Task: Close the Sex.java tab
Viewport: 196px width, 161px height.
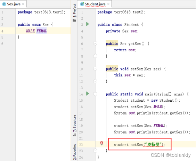Action: (23, 4)
